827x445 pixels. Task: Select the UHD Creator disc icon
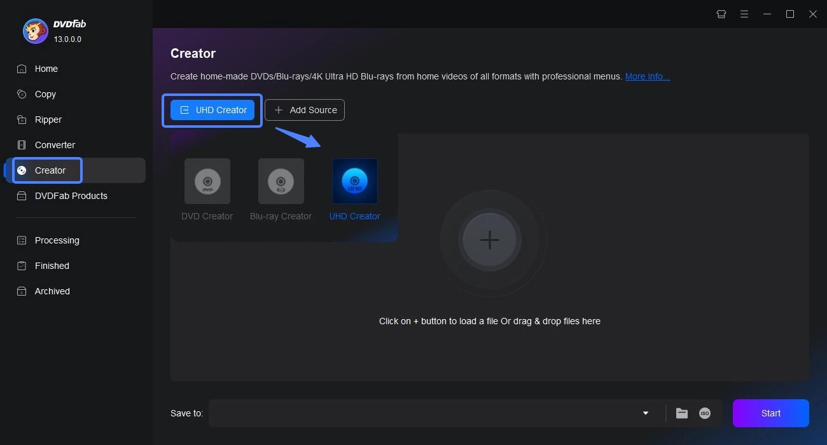click(x=354, y=181)
